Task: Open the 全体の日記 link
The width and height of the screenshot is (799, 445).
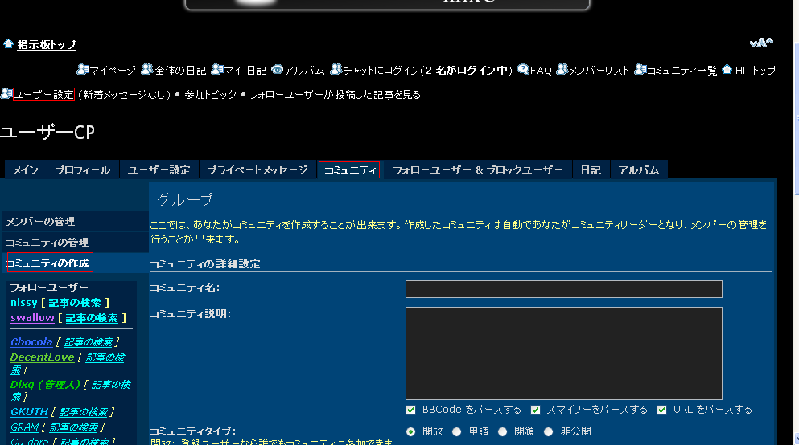Action: click(180, 70)
